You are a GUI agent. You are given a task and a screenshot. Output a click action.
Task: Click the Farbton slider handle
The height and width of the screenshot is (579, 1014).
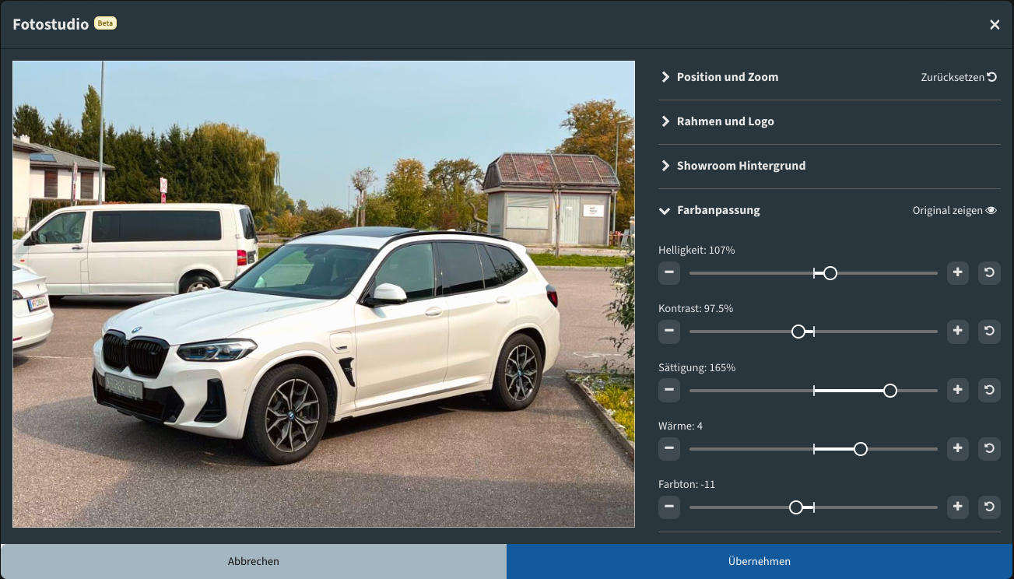coord(795,507)
